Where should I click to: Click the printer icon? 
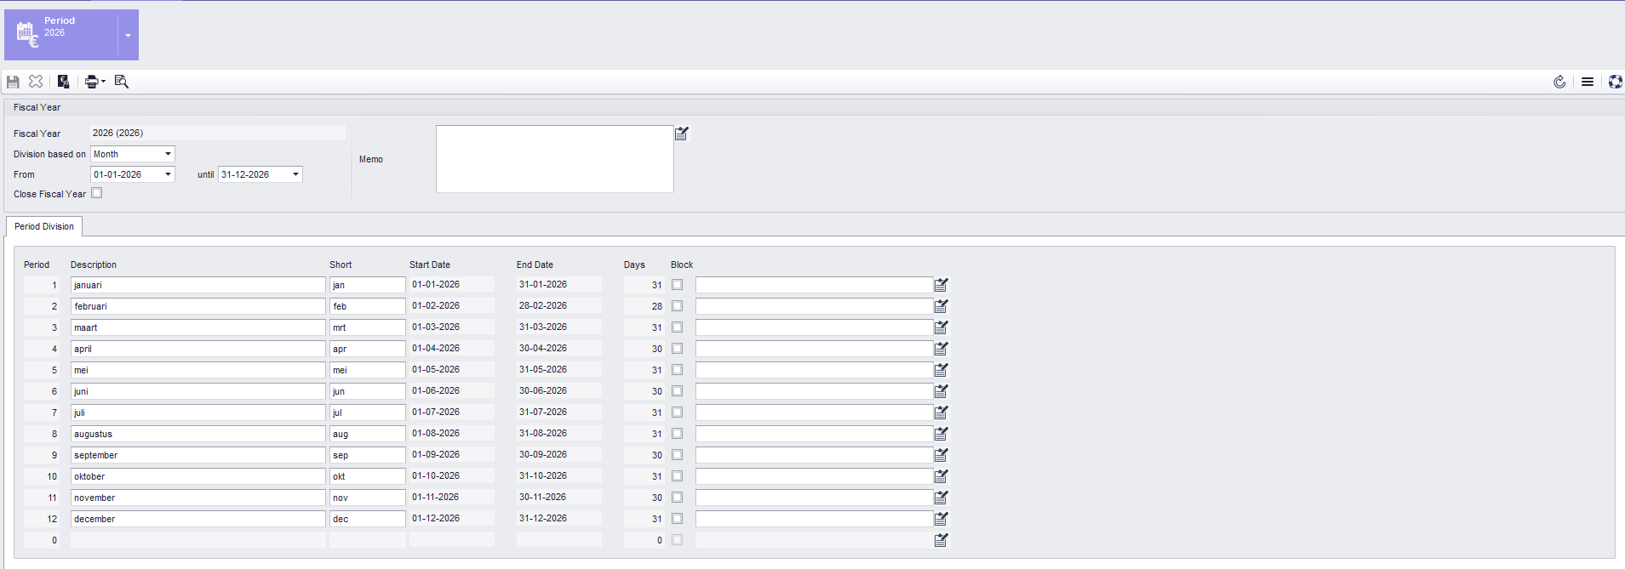(91, 82)
